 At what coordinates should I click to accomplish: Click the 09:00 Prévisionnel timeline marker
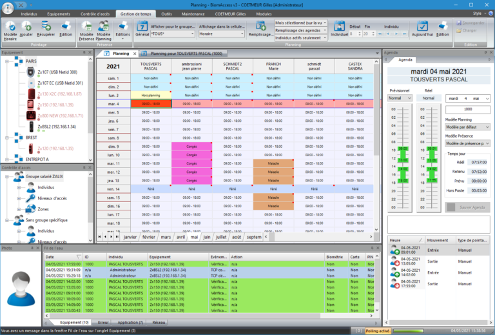coord(402,148)
